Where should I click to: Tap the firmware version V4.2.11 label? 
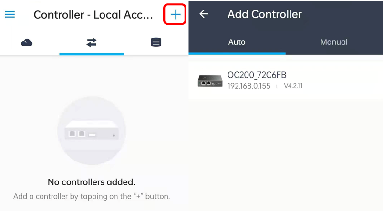[x=293, y=86]
